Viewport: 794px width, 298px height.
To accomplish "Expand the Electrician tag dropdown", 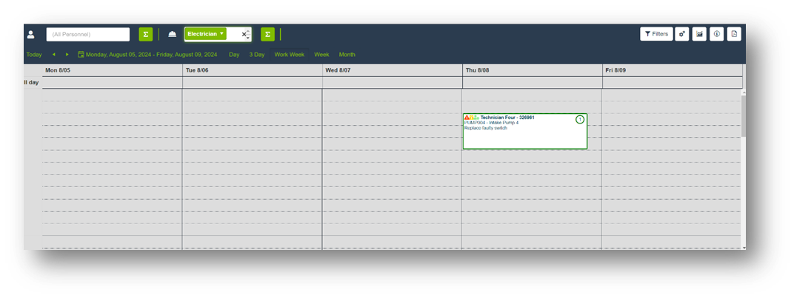I will (221, 34).
